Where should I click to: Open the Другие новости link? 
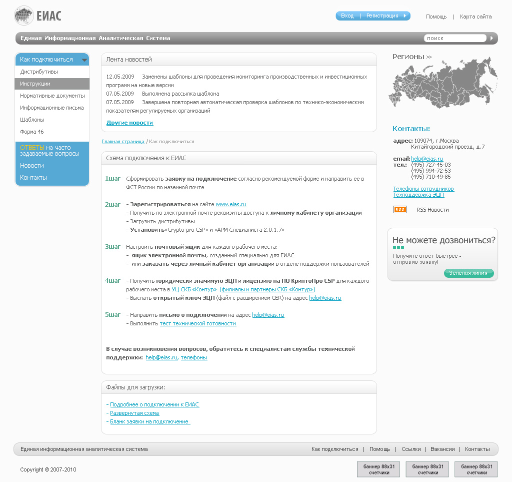coord(129,123)
